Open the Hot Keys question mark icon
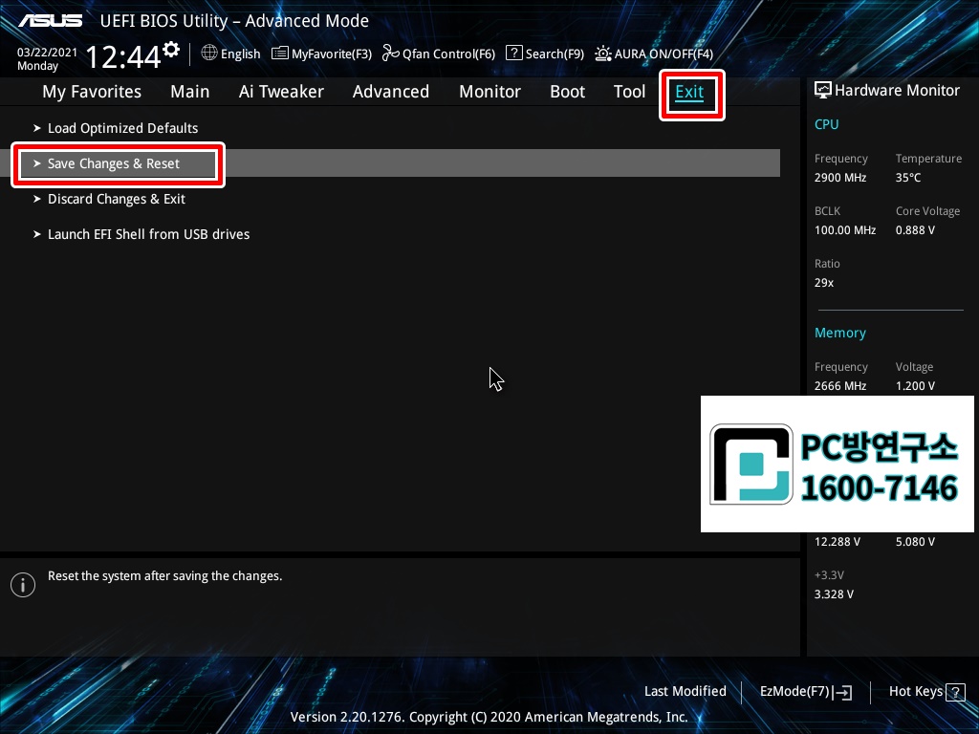Image resolution: width=979 pixels, height=734 pixels. pos(955,692)
